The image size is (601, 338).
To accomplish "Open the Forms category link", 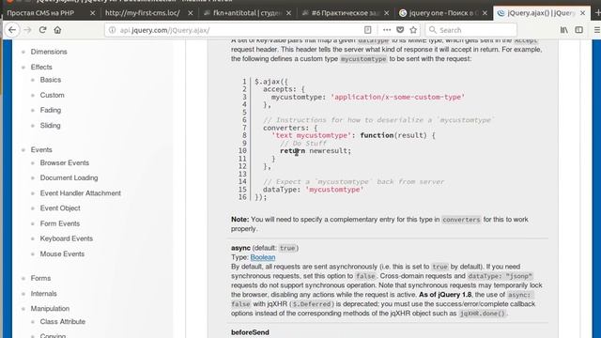I will click(x=40, y=278).
